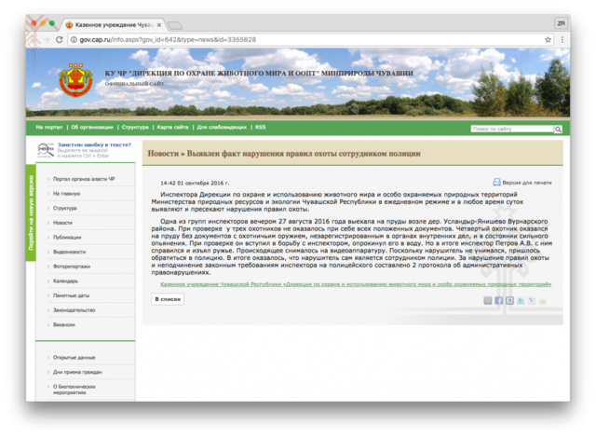Click the 'Перейти на новую версию' side banner

click(x=31, y=213)
